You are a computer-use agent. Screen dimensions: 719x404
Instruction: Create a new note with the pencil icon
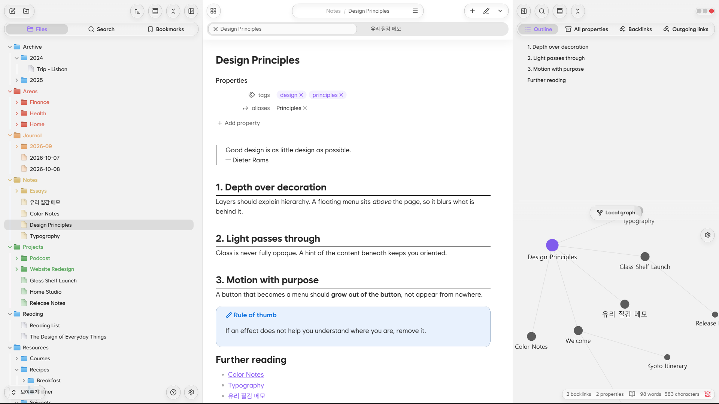tap(12, 11)
